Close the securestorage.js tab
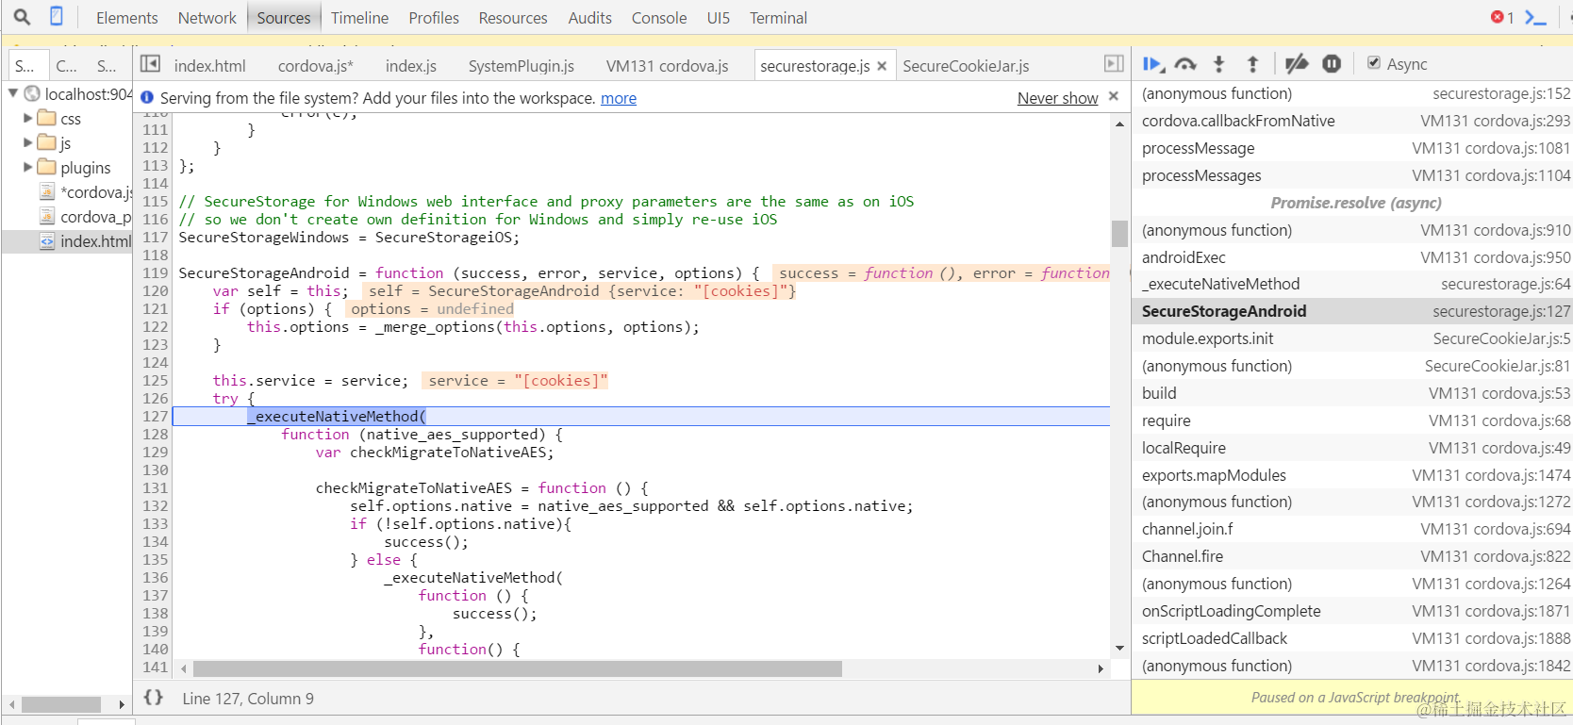 [x=882, y=66]
